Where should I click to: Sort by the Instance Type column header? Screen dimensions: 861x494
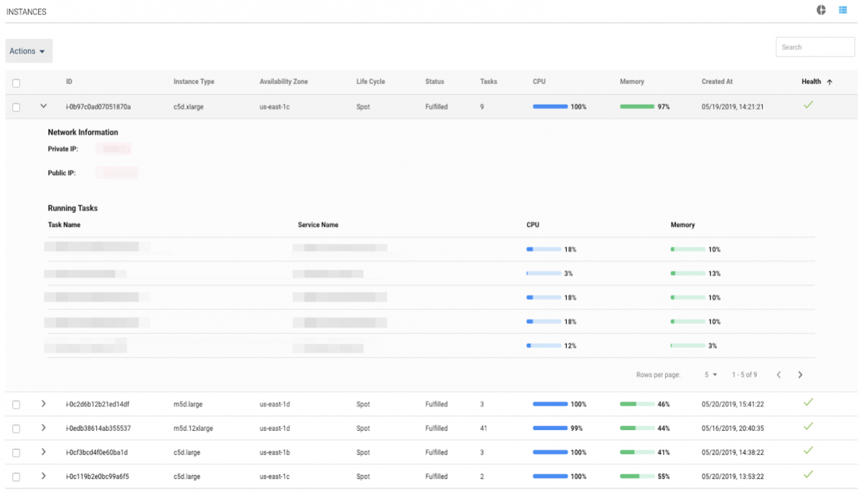(x=194, y=82)
